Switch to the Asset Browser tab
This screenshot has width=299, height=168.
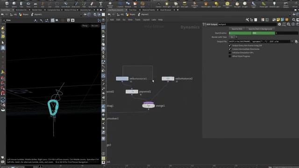pos(165,10)
